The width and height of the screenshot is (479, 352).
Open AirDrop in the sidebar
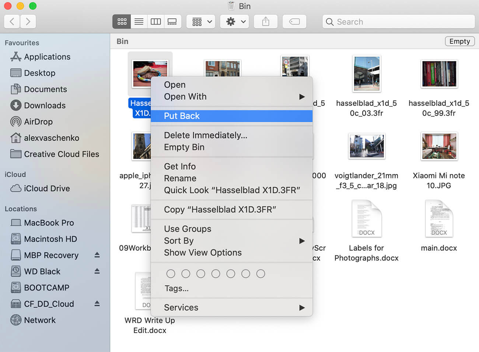tap(38, 122)
